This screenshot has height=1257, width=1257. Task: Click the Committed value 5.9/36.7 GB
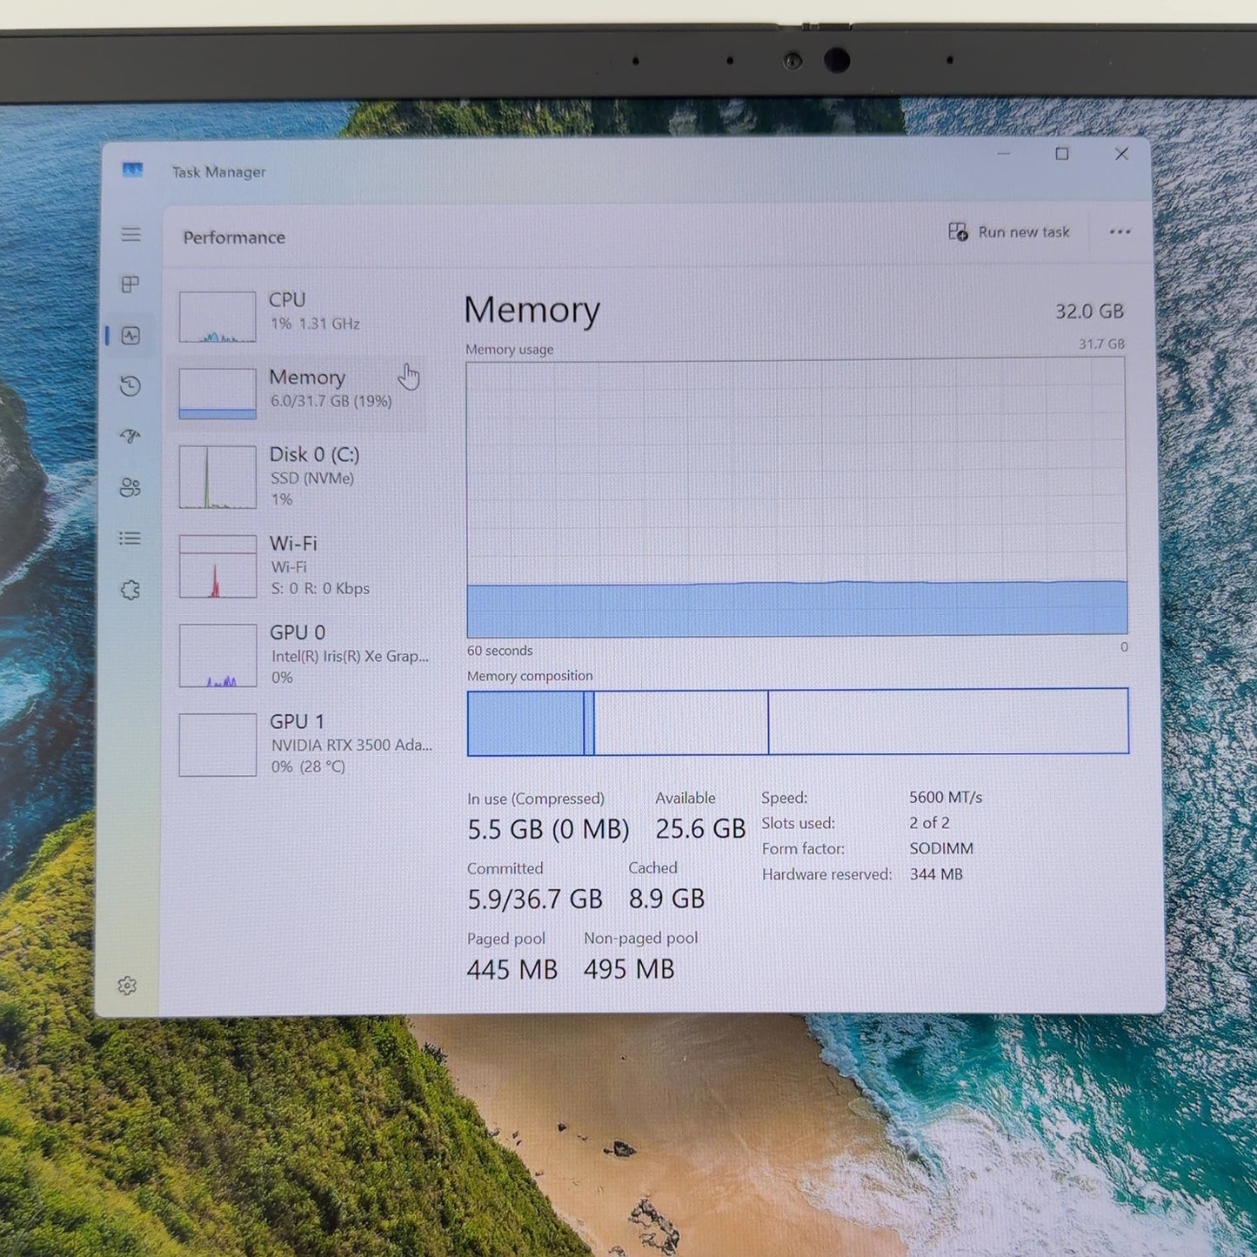coord(535,899)
